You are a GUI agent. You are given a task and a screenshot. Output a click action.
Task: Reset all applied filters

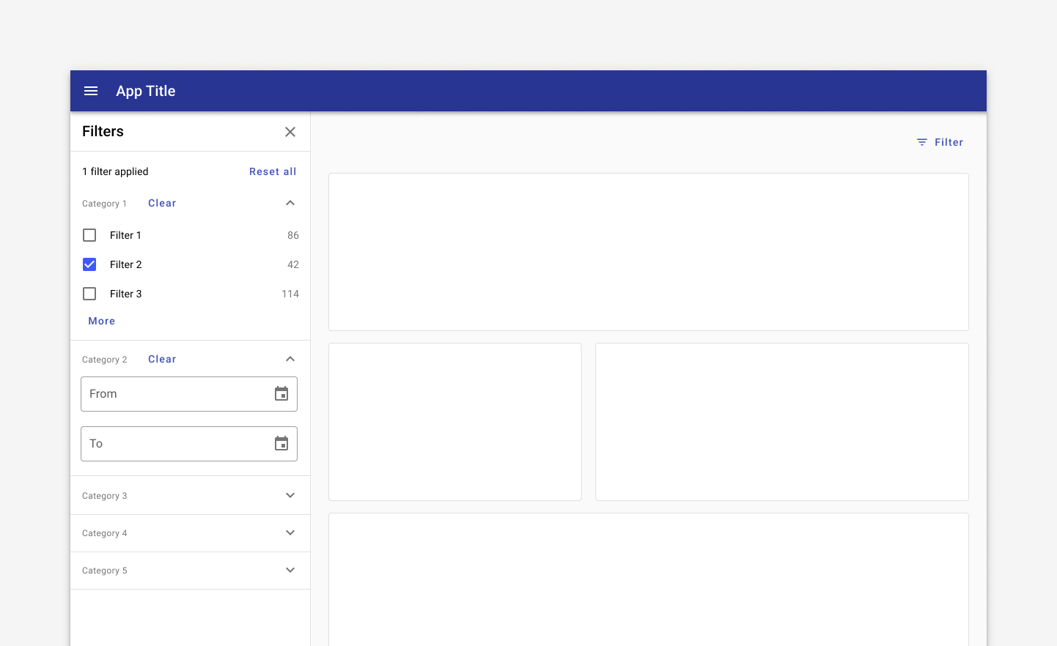point(273,171)
